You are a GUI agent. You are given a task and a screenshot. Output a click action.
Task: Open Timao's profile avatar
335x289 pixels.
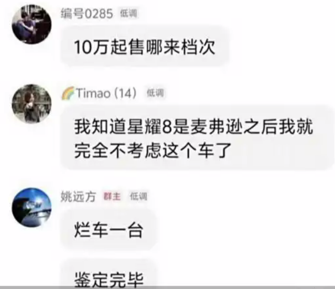point(32,103)
